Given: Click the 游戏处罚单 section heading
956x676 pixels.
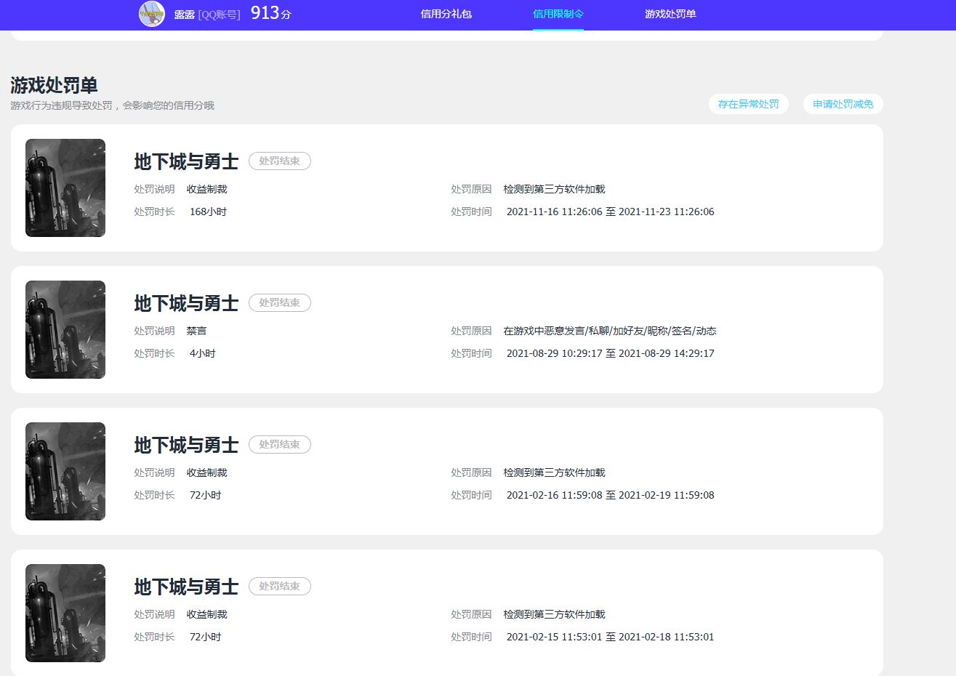Looking at the screenshot, I should pos(54,85).
